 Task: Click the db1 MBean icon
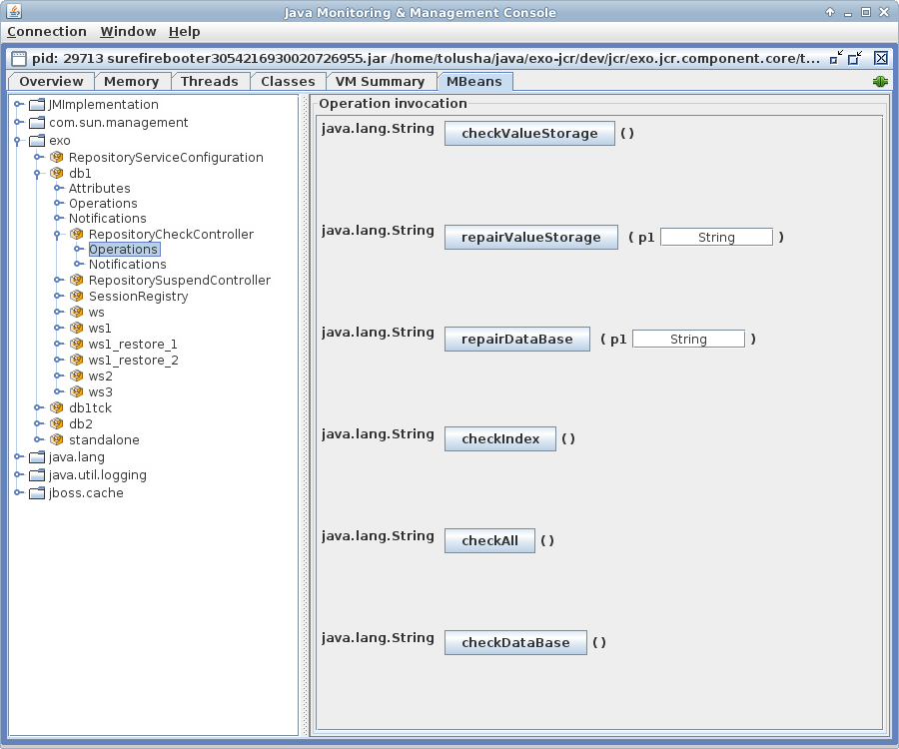point(57,174)
